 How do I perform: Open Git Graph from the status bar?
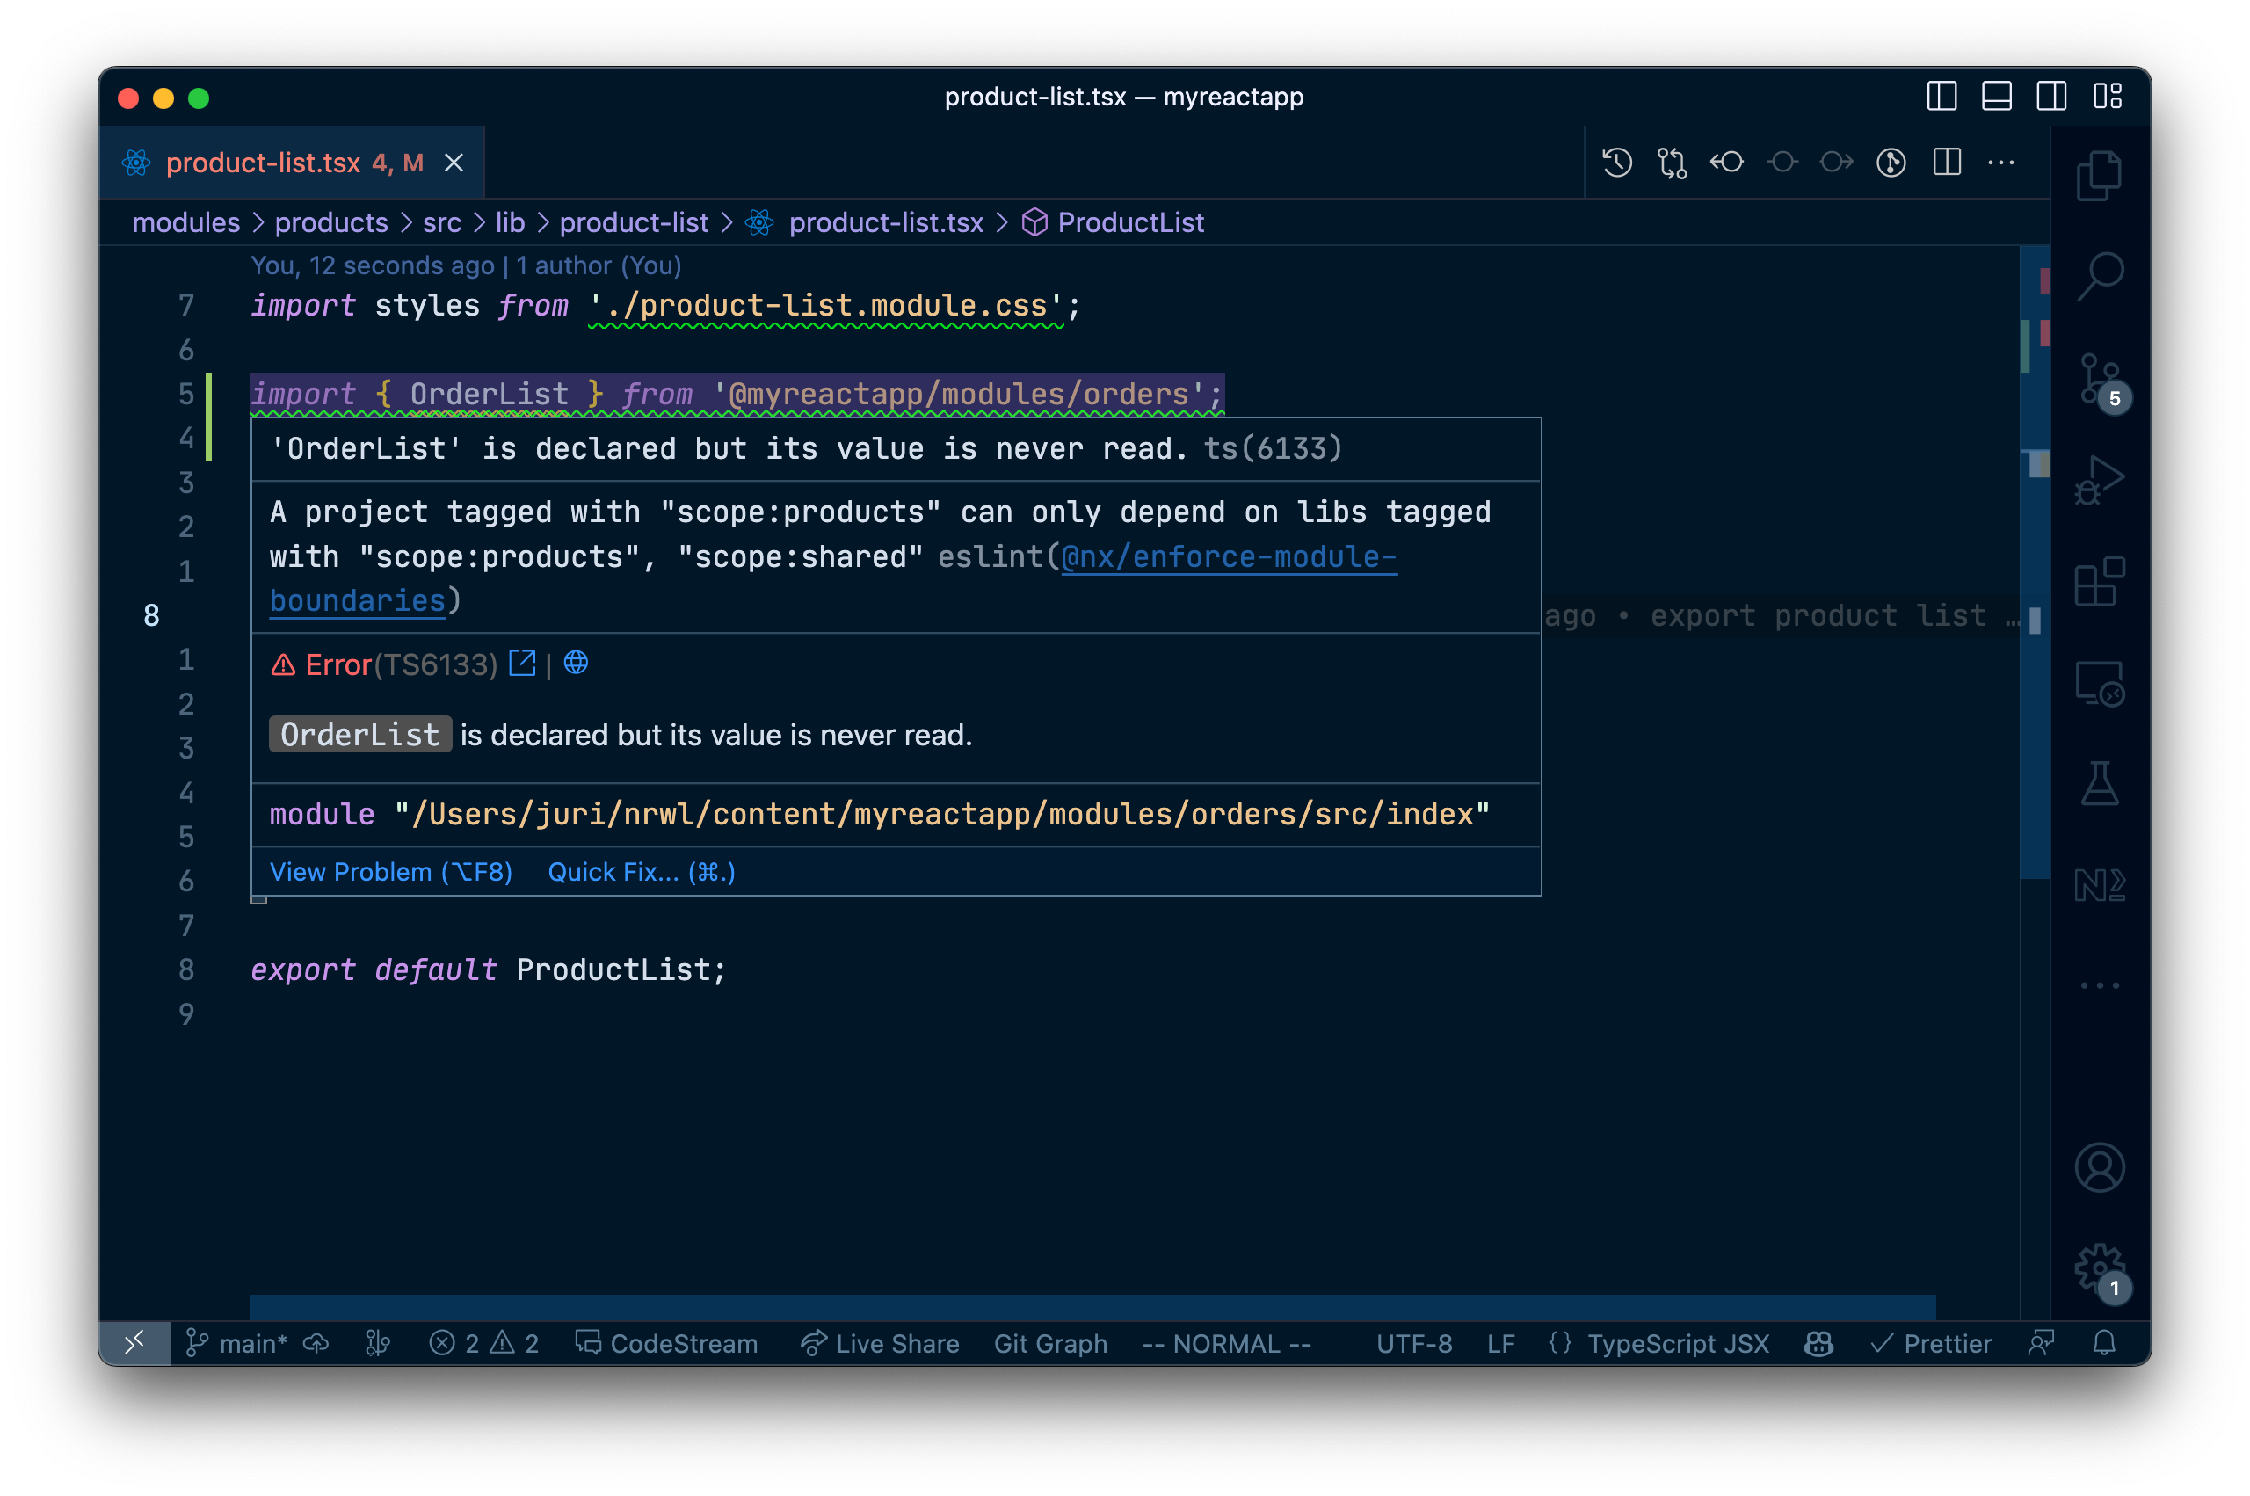point(1049,1343)
